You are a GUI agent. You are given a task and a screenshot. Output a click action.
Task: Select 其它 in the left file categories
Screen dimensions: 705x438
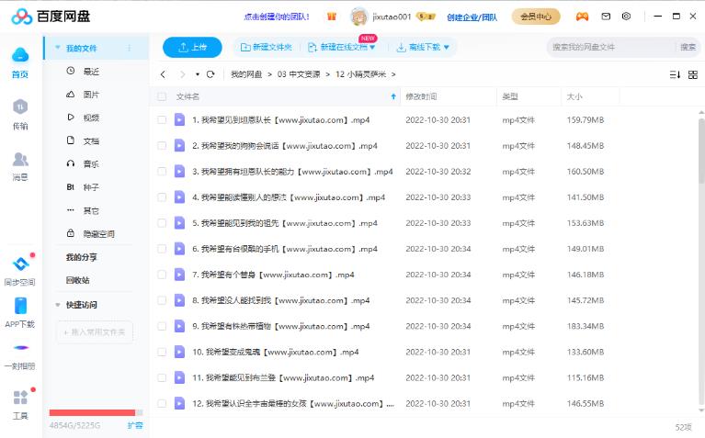91,210
